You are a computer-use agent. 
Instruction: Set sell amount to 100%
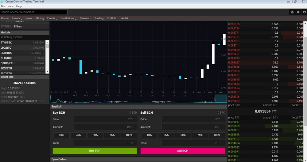click(217, 135)
